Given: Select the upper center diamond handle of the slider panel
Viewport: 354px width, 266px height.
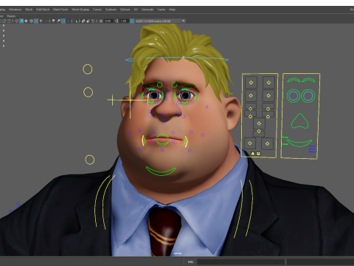Looking at the screenshot, I should 259,123.
